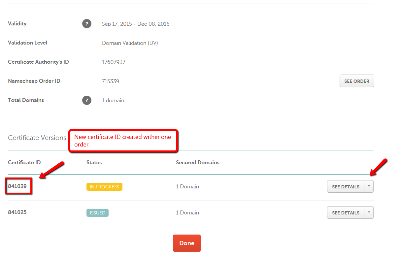
Task: Click the Status column header
Action: 94,162
